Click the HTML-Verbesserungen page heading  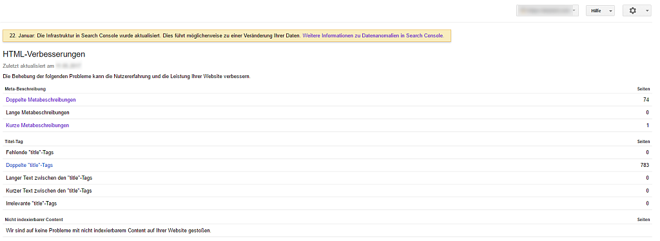pyautogui.click(x=44, y=54)
